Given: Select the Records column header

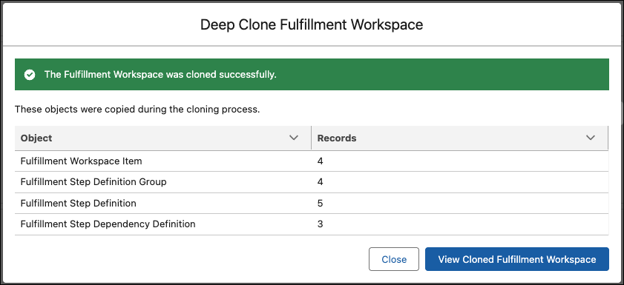Looking at the screenshot, I should [459, 138].
